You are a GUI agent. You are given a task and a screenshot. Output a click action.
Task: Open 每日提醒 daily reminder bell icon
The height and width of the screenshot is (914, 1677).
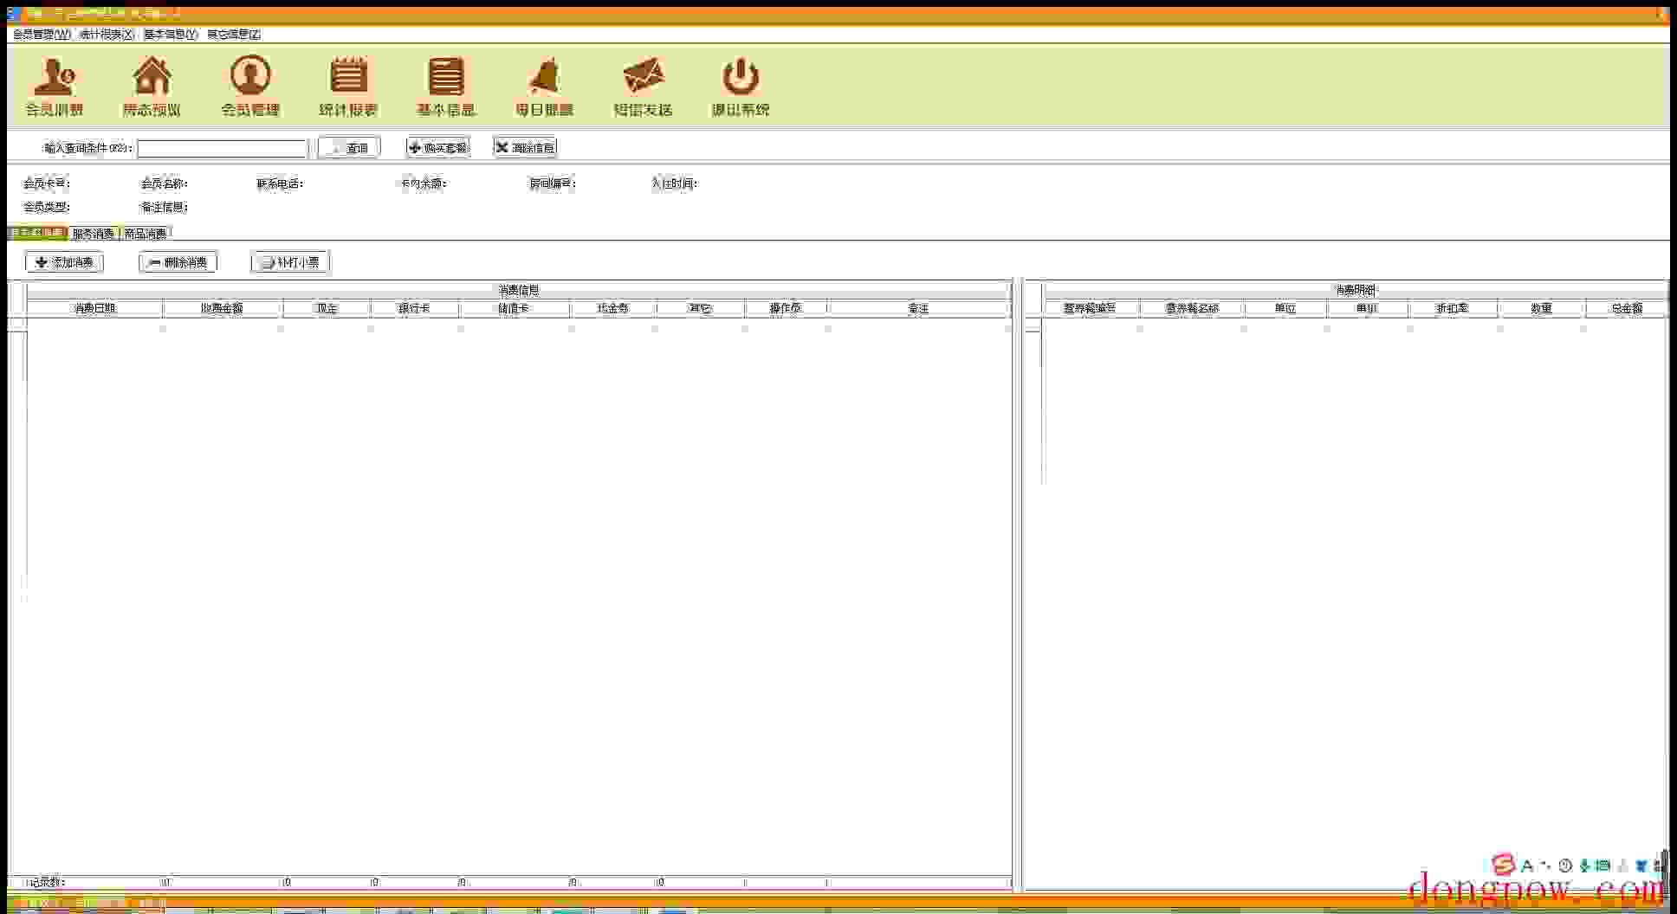pos(545,87)
